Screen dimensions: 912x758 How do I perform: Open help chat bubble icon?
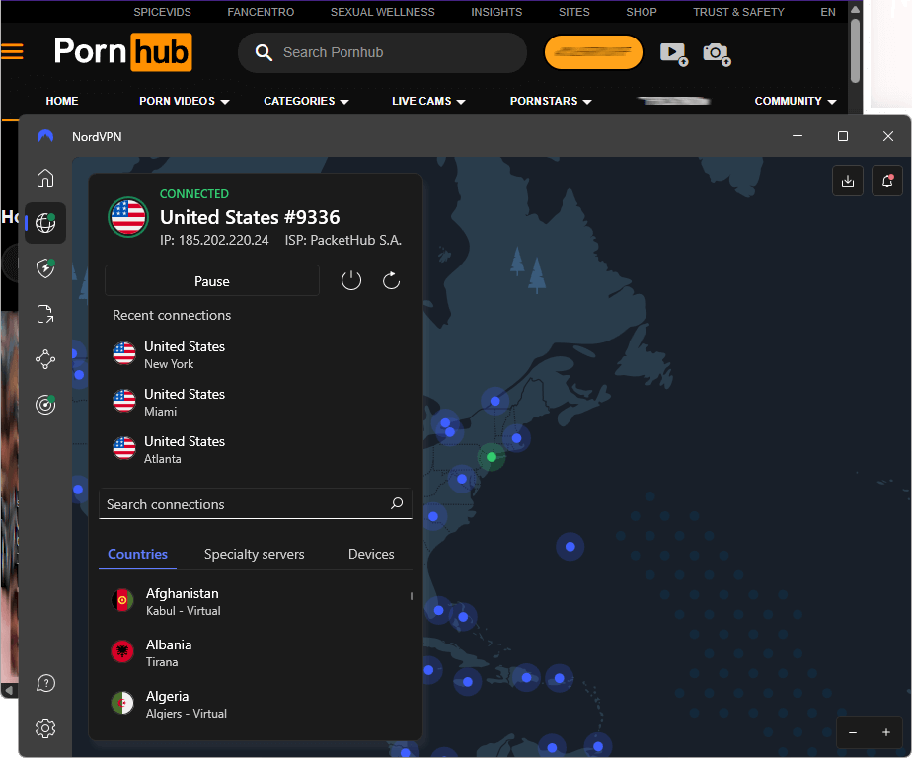pyautogui.click(x=45, y=683)
